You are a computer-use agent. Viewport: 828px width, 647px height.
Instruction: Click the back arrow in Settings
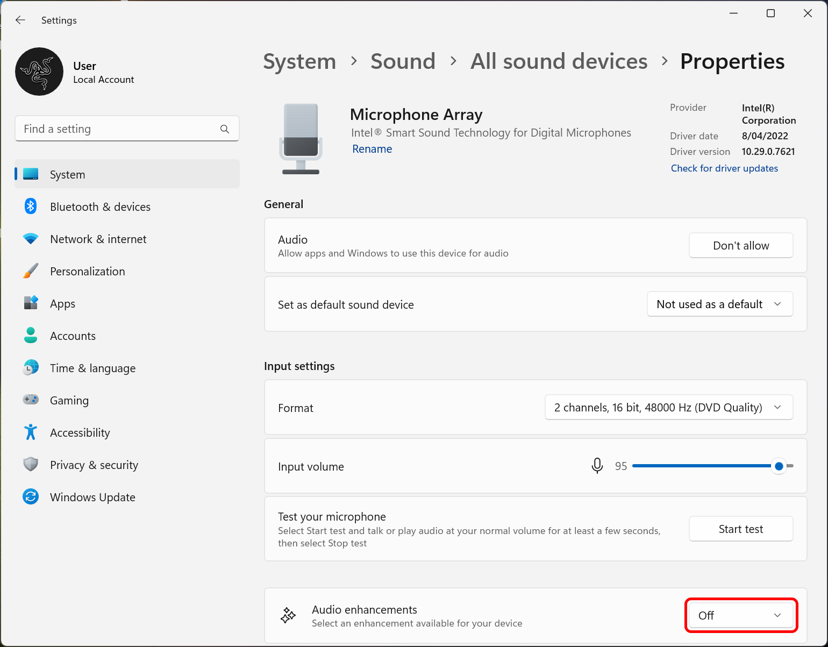[x=20, y=20]
